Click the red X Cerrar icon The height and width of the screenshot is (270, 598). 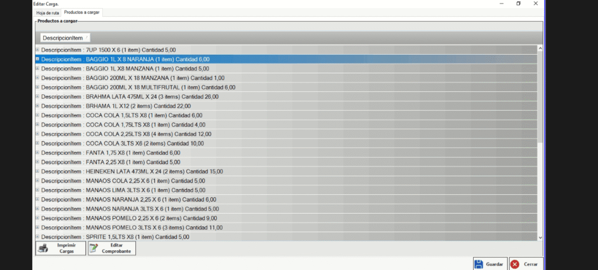pyautogui.click(x=515, y=264)
